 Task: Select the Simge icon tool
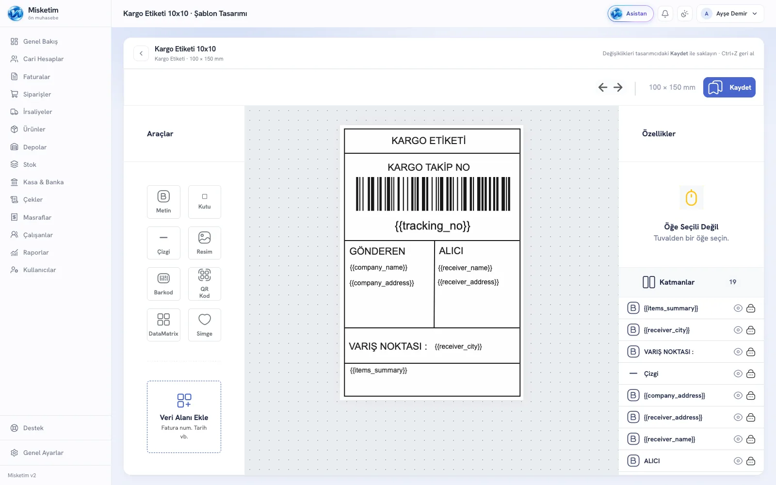(204, 325)
